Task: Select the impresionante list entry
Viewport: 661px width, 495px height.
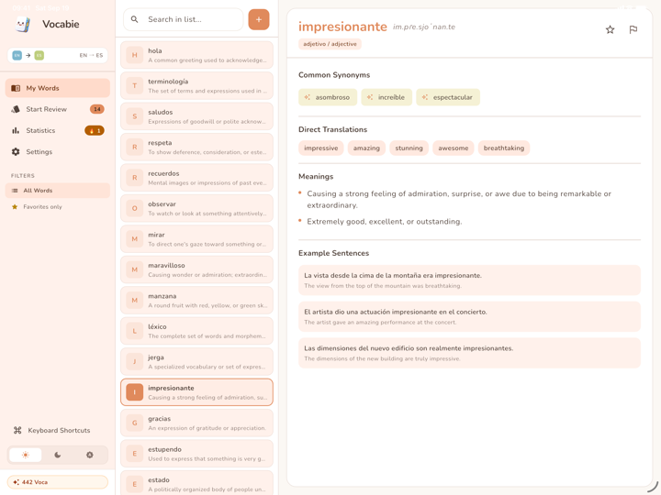Action: tap(196, 392)
